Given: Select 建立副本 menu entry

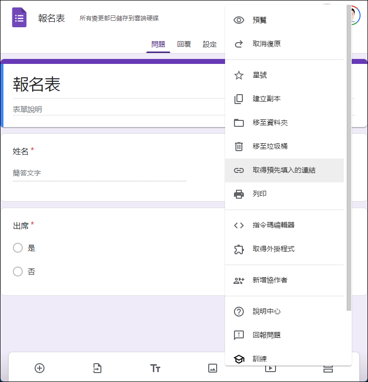Looking at the screenshot, I should (x=284, y=99).
